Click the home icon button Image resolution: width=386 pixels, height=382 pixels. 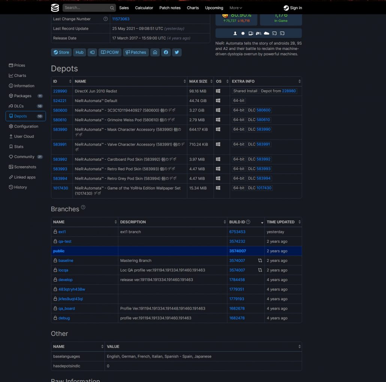coord(155,53)
